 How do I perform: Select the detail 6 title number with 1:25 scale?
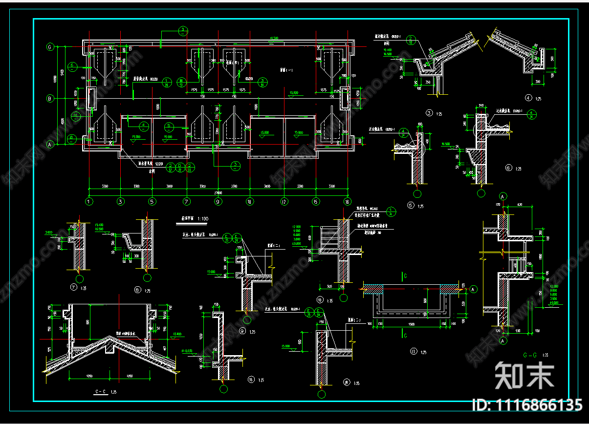[509, 168]
